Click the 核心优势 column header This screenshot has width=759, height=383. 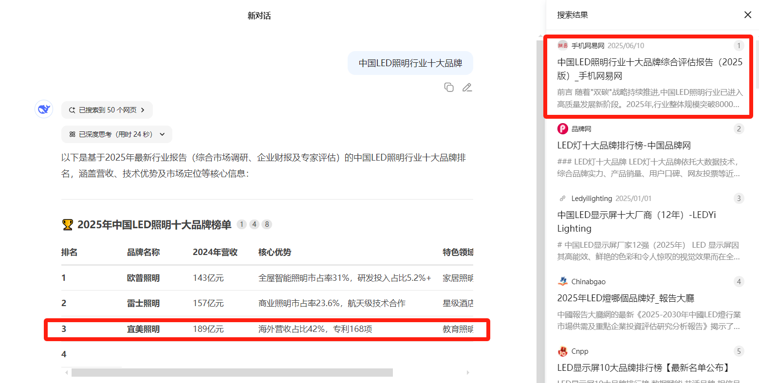(275, 252)
